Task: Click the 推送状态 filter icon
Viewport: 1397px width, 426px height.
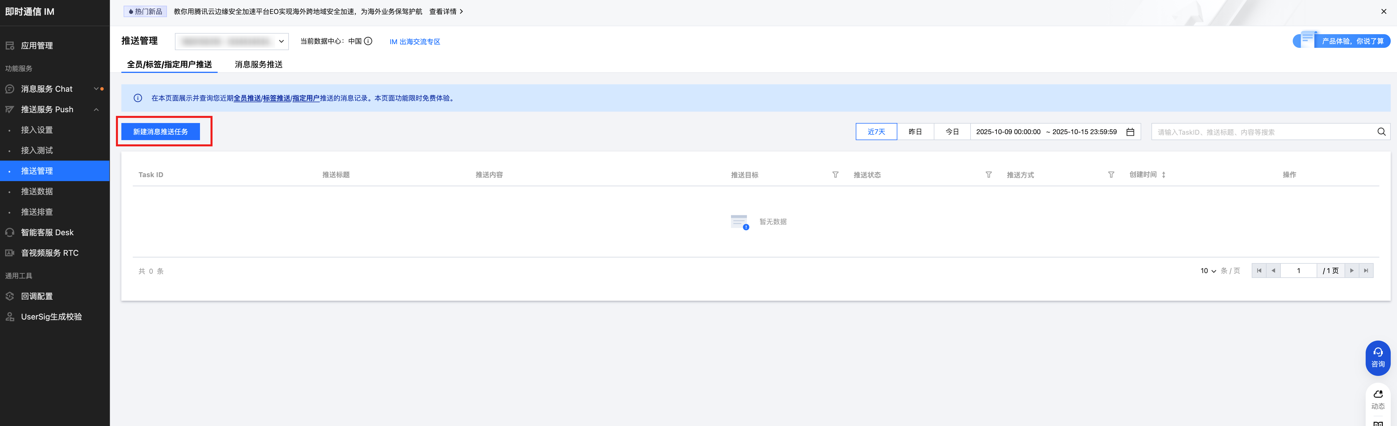Action: (988, 175)
